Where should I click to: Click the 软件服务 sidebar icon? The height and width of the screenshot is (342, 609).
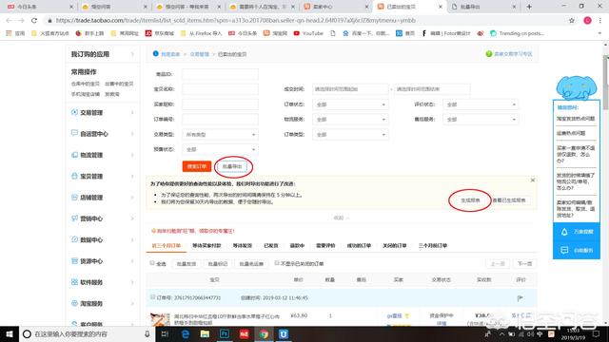click(x=74, y=282)
